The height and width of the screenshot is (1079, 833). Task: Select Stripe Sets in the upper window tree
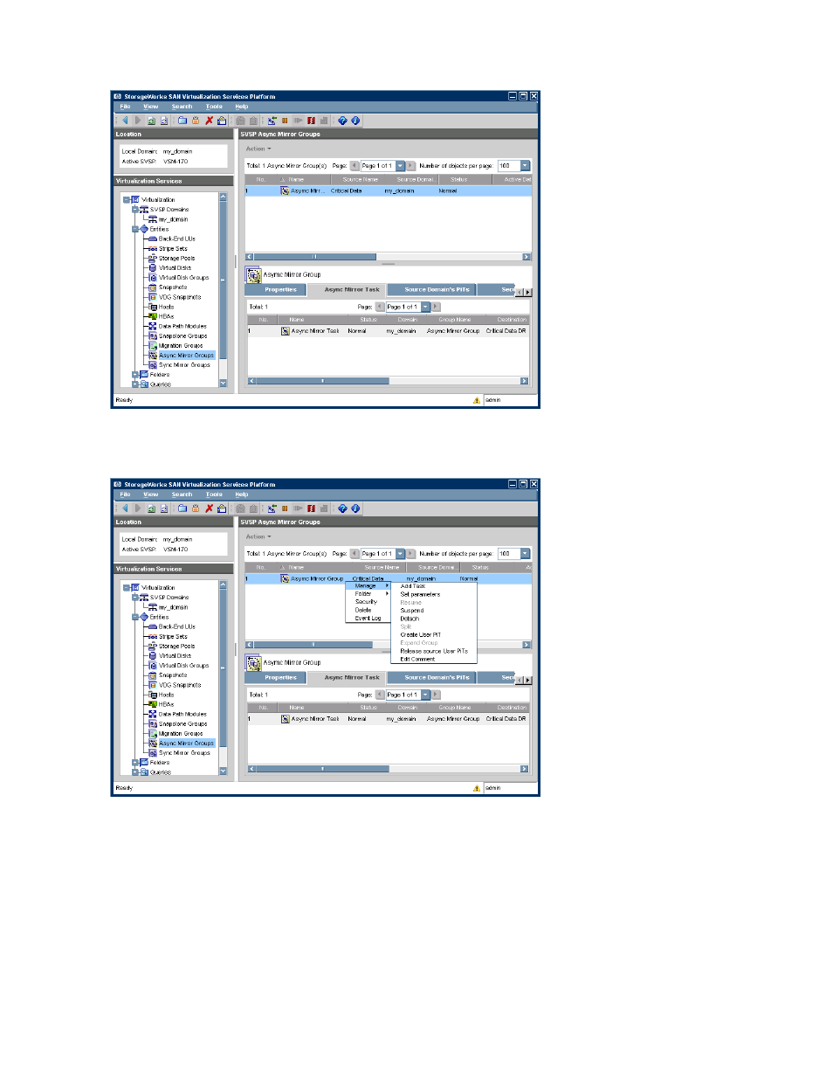[x=173, y=249]
